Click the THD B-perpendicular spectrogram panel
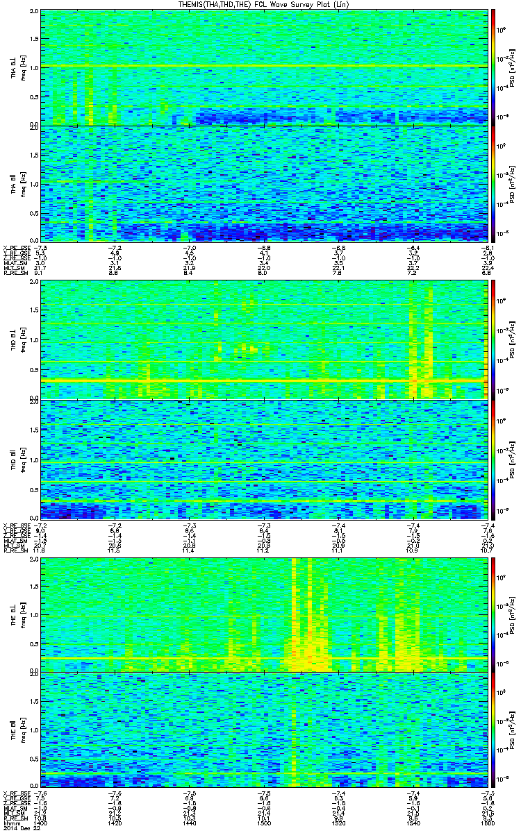The height and width of the screenshot is (833, 521). click(x=263, y=339)
